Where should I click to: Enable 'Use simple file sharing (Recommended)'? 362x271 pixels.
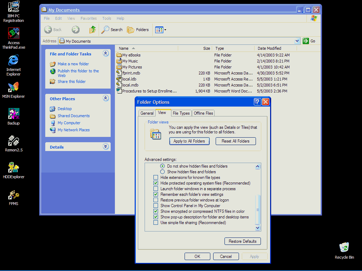(x=156, y=223)
